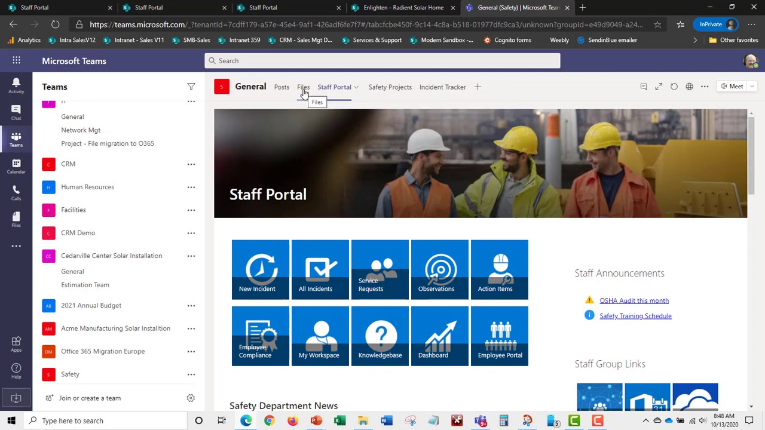Click the Teams search box

[x=382, y=60]
